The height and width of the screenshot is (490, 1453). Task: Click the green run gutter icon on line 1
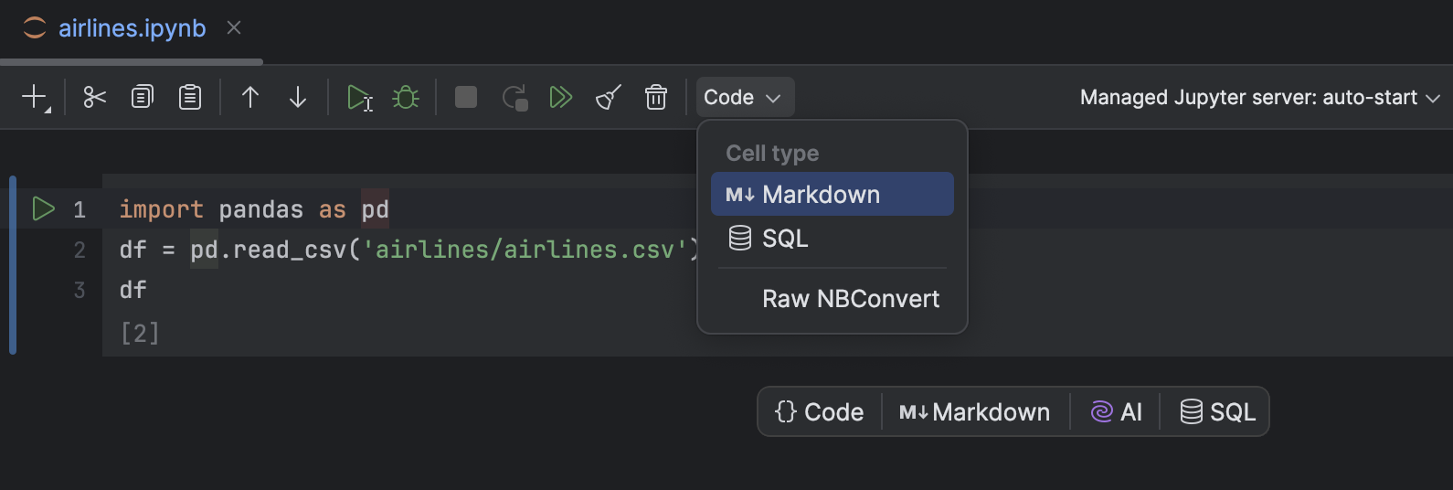pyautogui.click(x=43, y=209)
